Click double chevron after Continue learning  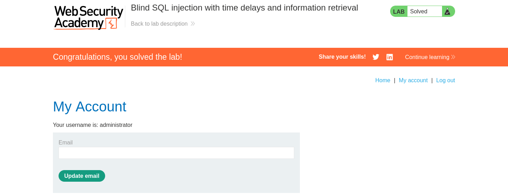pyautogui.click(x=453, y=57)
